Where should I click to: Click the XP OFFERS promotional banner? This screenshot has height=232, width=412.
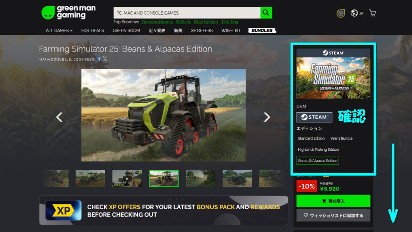coord(164,211)
